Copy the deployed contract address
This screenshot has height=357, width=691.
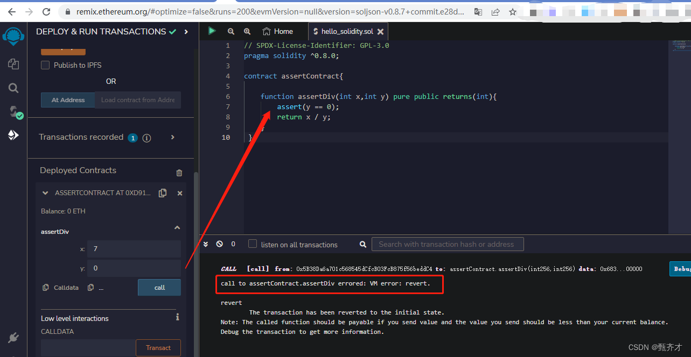(163, 193)
